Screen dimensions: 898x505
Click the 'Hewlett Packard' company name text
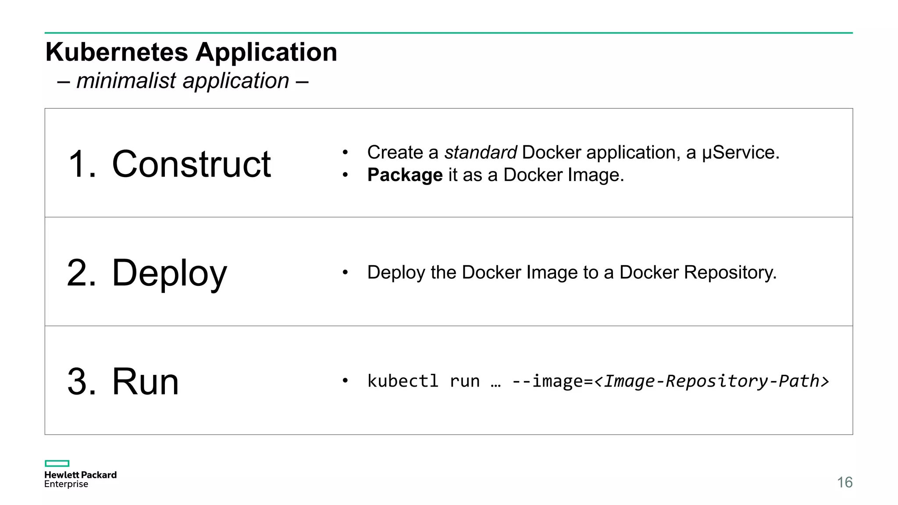click(x=80, y=475)
